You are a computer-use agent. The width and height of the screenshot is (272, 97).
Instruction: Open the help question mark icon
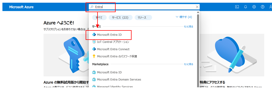pos(263,7)
